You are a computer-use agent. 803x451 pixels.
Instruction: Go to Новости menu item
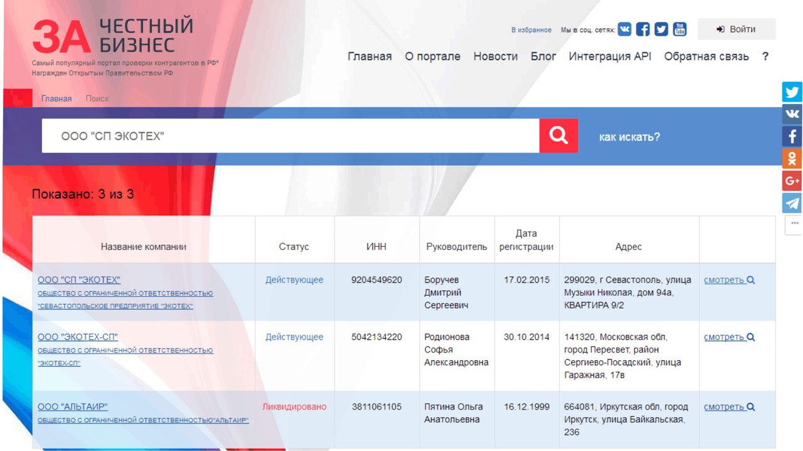click(x=496, y=56)
